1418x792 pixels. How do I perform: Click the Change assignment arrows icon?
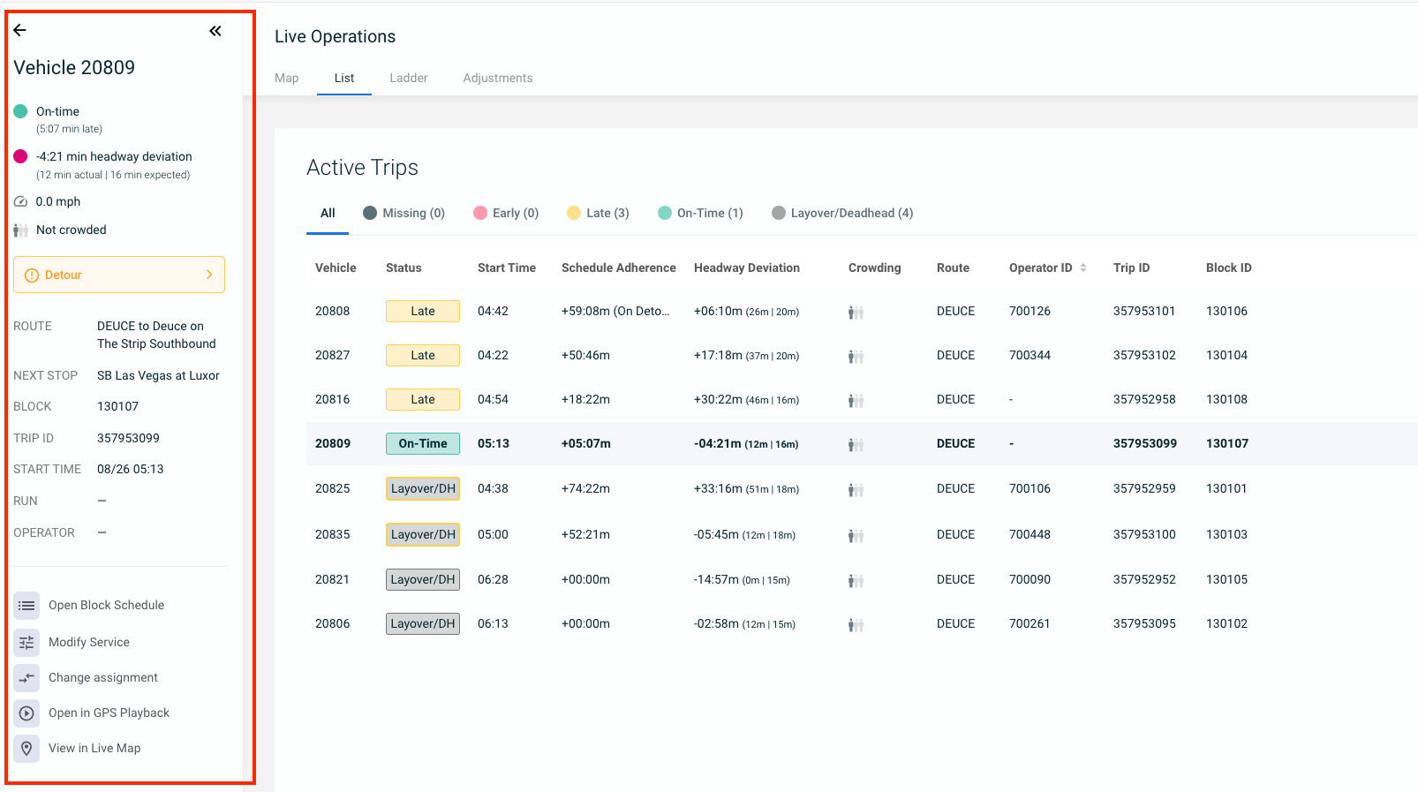26,678
